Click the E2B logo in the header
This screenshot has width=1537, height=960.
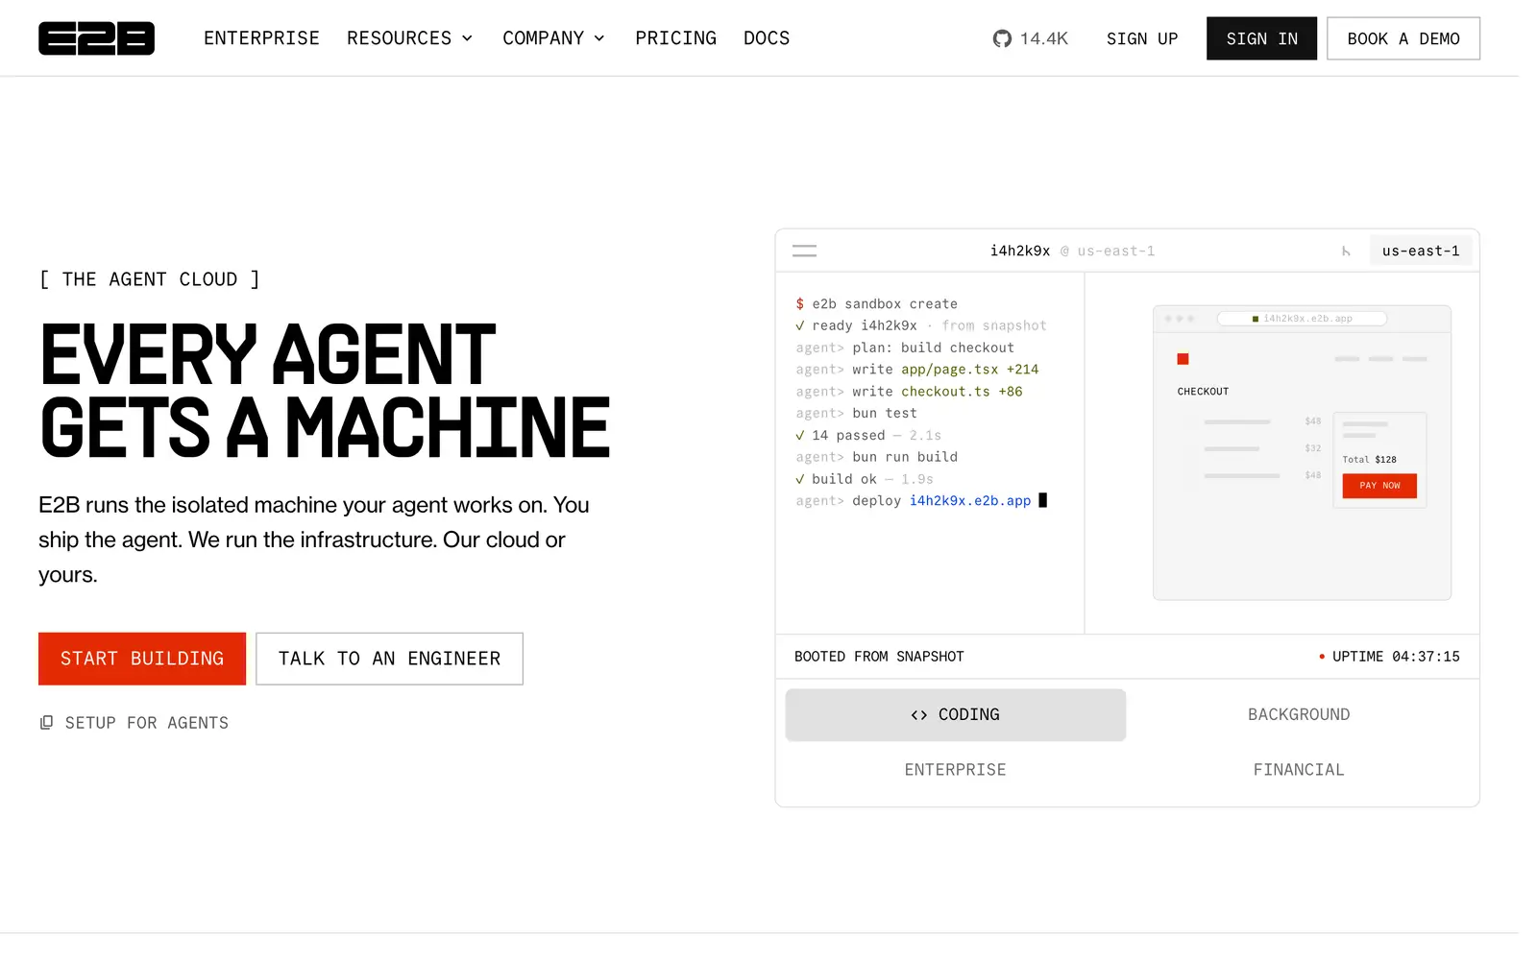[96, 38]
